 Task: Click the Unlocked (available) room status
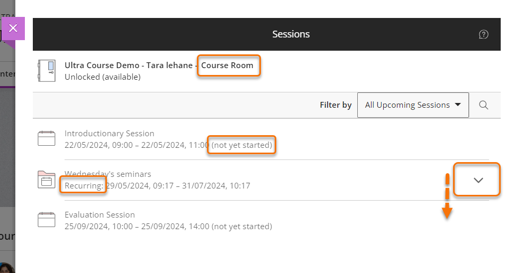103,77
